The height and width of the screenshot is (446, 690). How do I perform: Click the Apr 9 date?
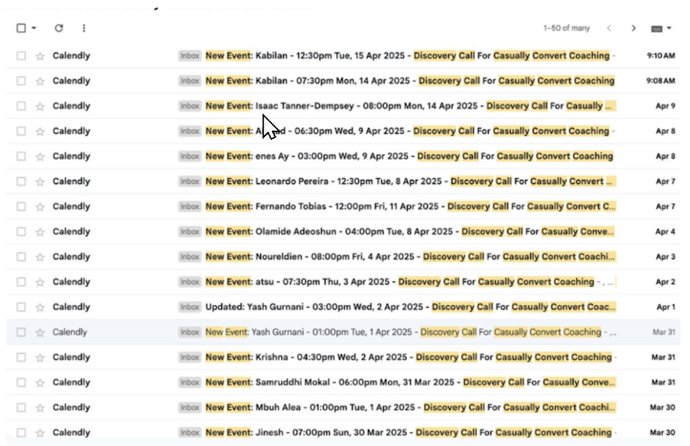pyautogui.click(x=665, y=106)
